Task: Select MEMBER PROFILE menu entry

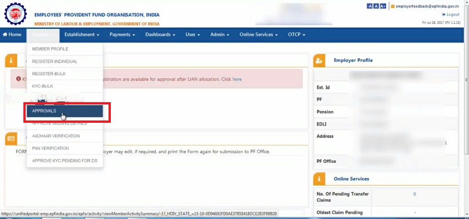Action: tap(65, 49)
